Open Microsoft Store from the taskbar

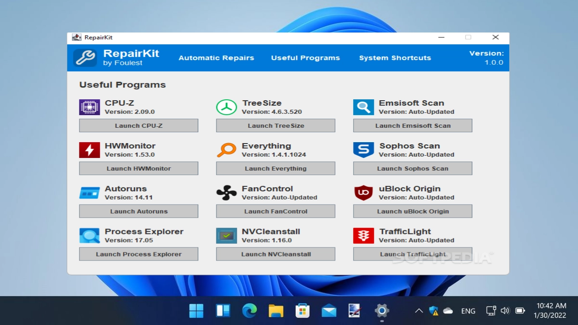point(303,311)
